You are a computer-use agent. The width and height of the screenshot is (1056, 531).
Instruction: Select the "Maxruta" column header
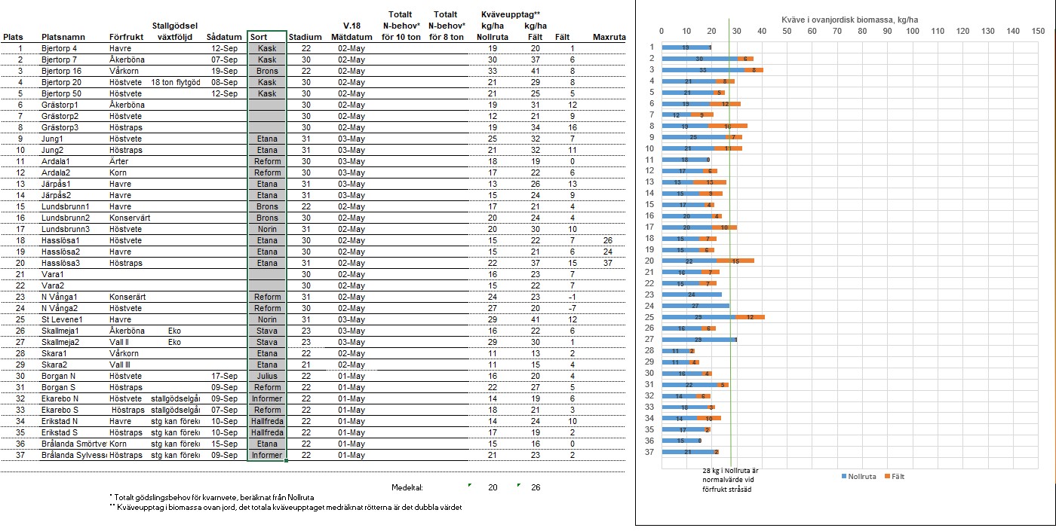point(609,37)
